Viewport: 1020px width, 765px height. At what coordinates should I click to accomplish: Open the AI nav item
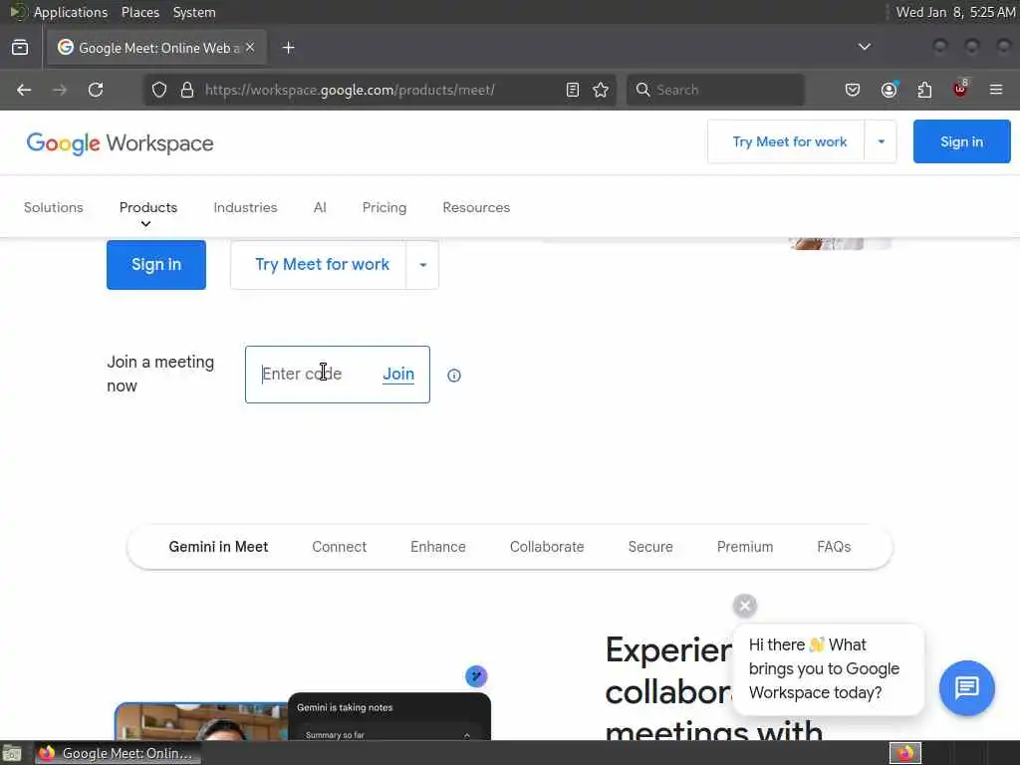pyautogui.click(x=320, y=207)
